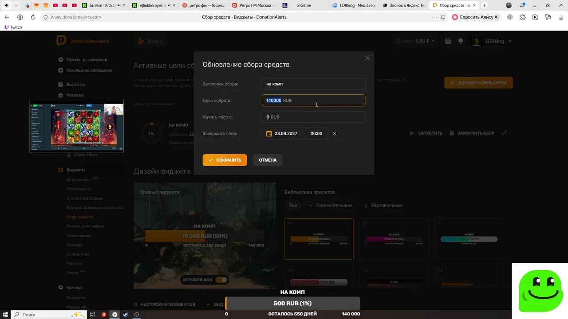Screen dimensions: 568x319
Task: Open Steam from taskbar
Action: (x=126, y=314)
